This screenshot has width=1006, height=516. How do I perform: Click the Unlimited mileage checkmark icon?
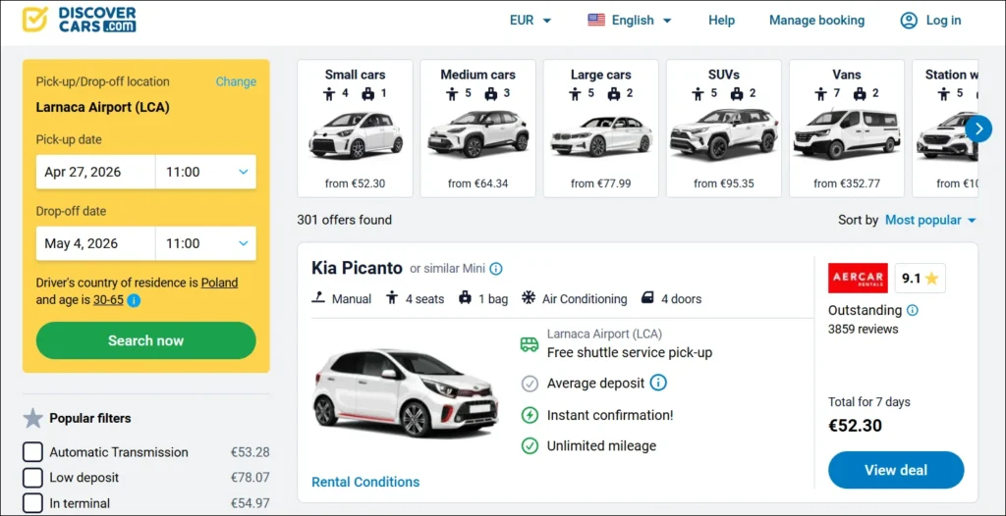(x=530, y=445)
